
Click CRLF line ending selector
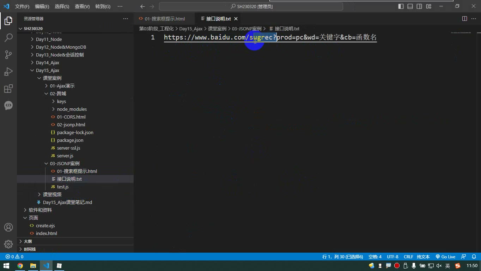coord(408,257)
